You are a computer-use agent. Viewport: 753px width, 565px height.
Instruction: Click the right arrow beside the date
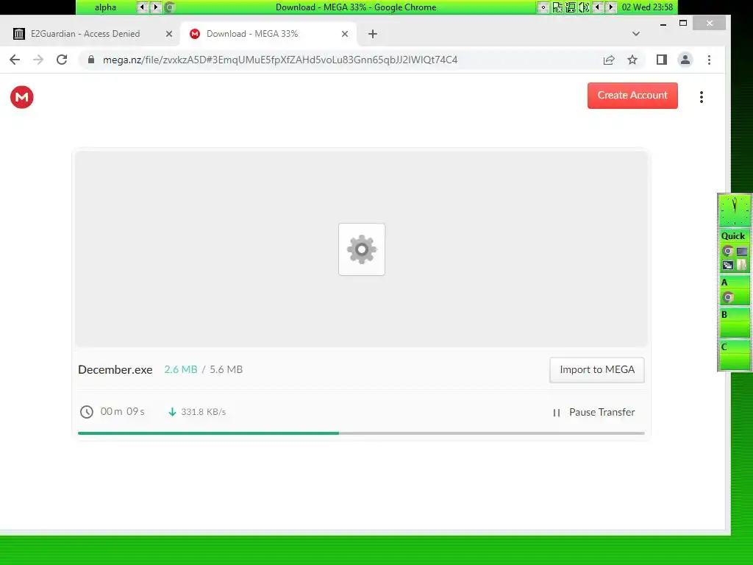tap(610, 7)
